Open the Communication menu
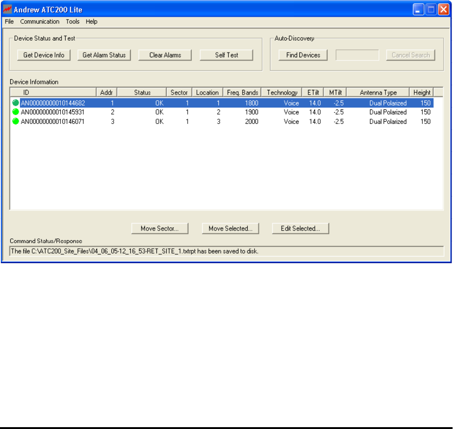Screen dimensions: 453x429 click(40, 22)
